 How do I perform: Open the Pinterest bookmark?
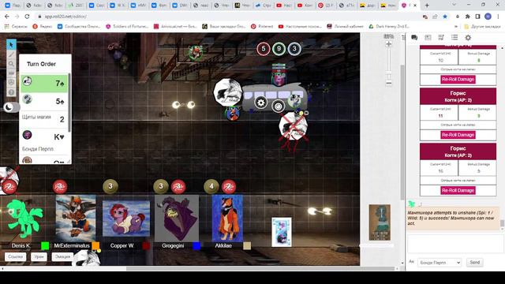point(262,26)
